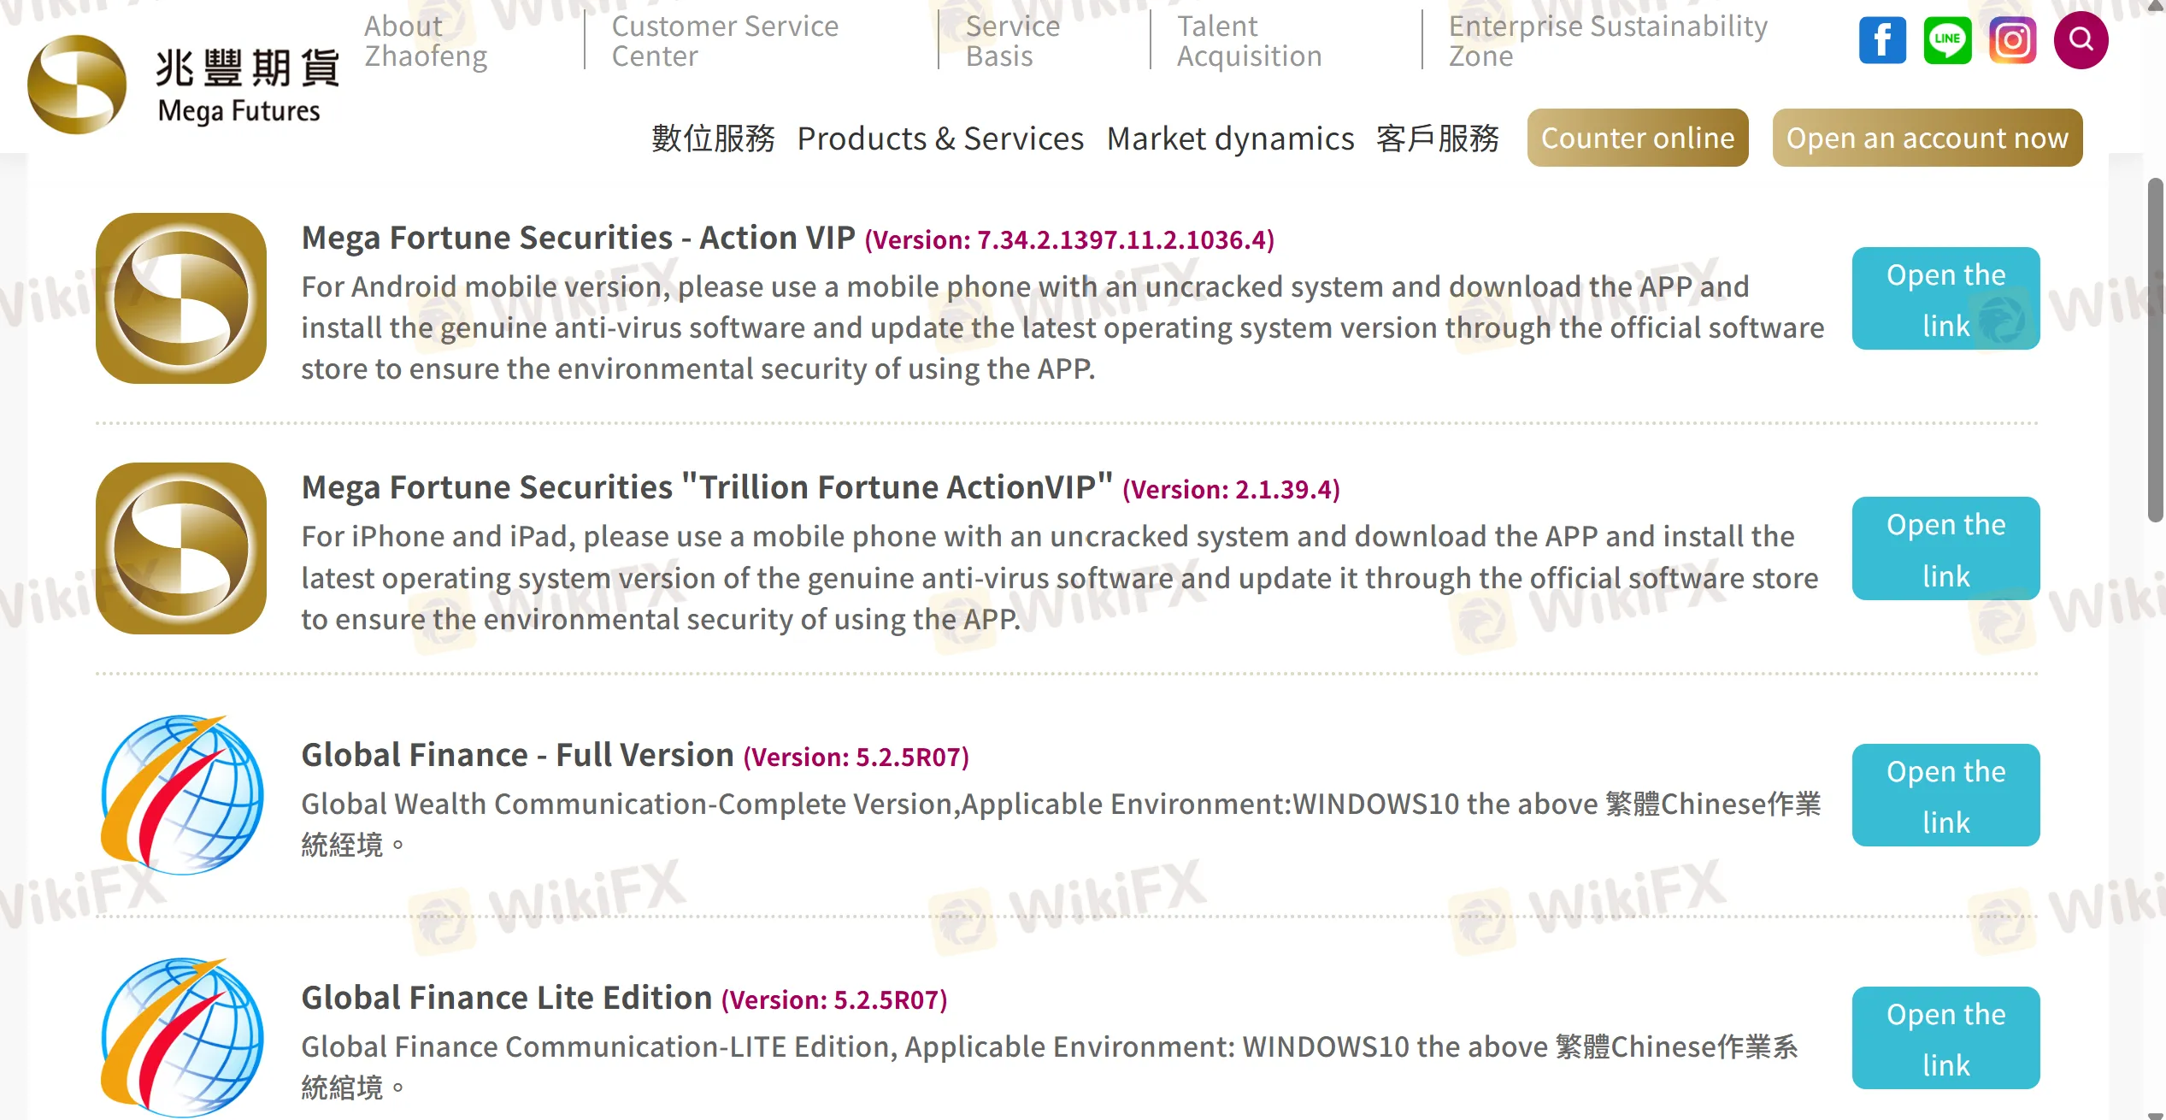Click the Action VIP Android app icon
The height and width of the screenshot is (1120, 2166).
[181, 298]
